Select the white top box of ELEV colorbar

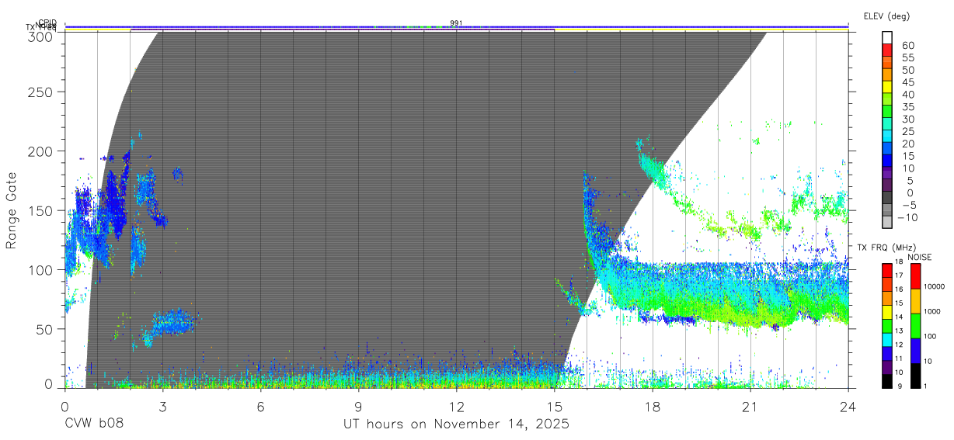[886, 38]
